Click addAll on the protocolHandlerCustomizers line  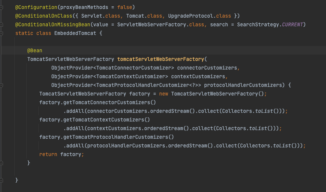pyautogui.click(x=75, y=146)
